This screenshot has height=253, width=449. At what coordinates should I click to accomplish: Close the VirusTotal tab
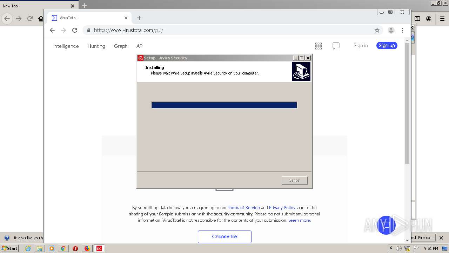[x=126, y=18]
